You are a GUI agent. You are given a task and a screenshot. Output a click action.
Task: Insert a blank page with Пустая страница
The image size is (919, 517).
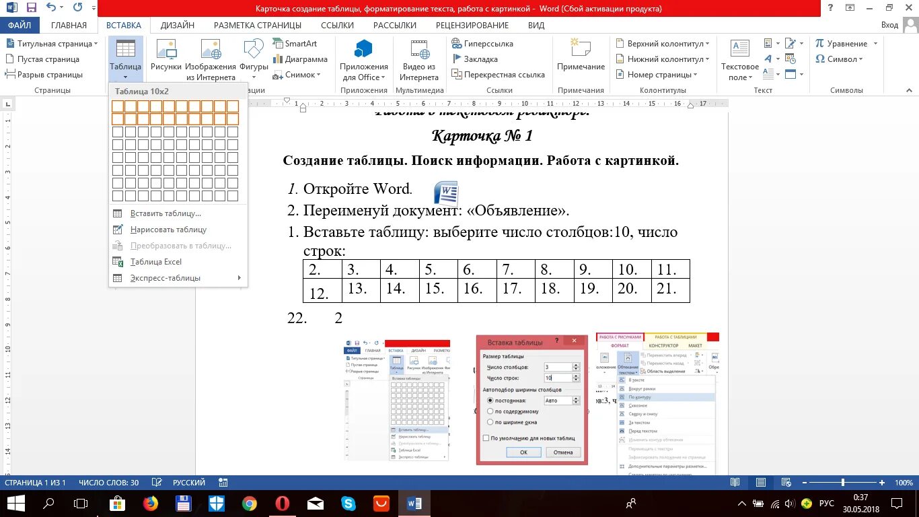pyautogui.click(x=42, y=59)
